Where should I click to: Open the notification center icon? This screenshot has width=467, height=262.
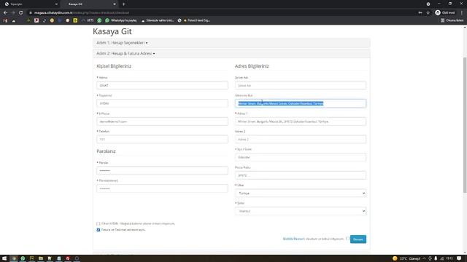(x=459, y=258)
